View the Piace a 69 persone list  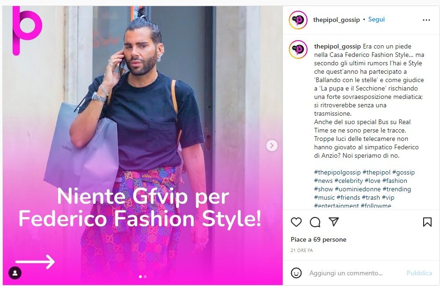(318, 240)
